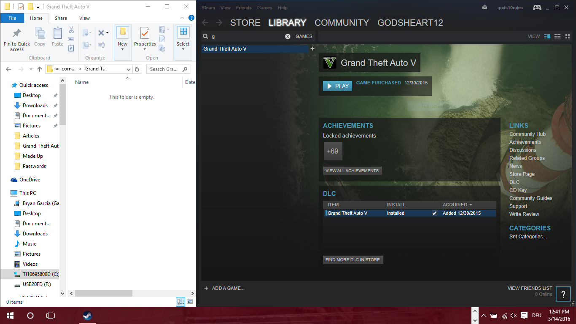Viewport: 576px width, 324px height.
Task: Click the volume muted tray icon
Action: tap(514, 315)
